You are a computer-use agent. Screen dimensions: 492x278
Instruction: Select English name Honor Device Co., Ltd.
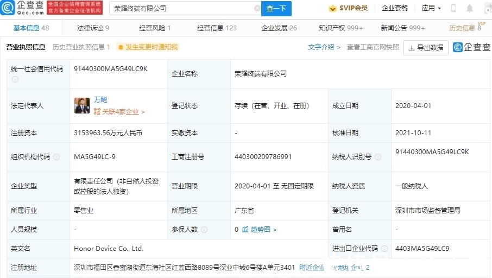[109, 249]
